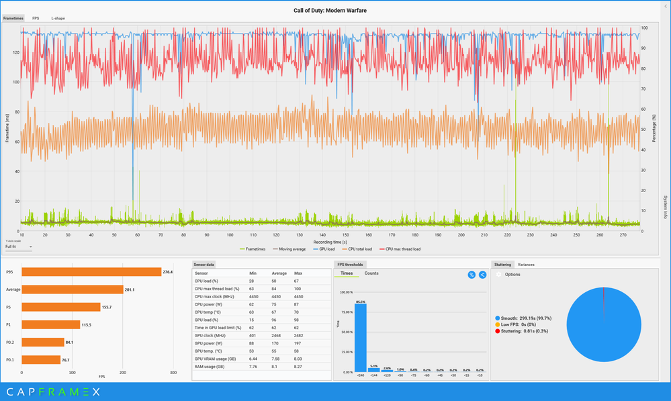
Task: Click the P0.2 bar value 84.1
Action: pos(69,343)
